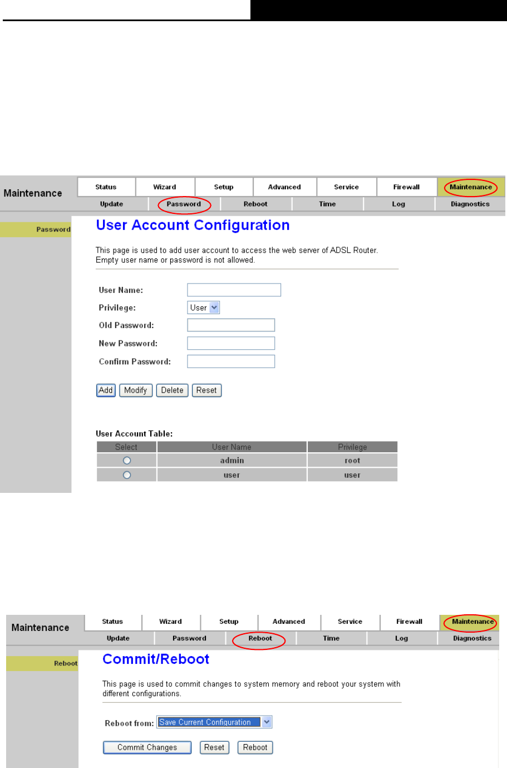Open Setup tab in Password page
Screen dimensions: 507x768
224,187
